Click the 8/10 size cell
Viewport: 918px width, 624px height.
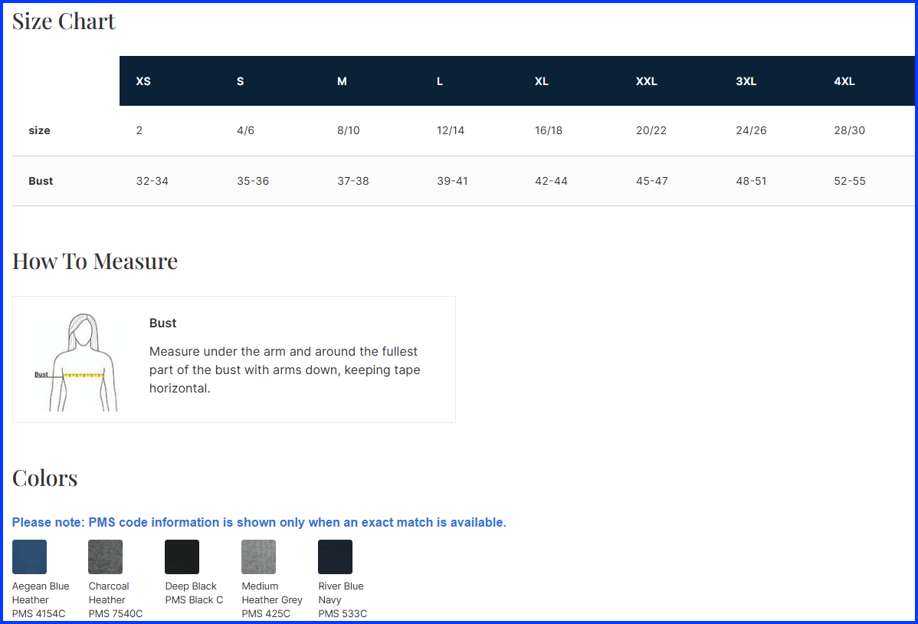point(348,130)
